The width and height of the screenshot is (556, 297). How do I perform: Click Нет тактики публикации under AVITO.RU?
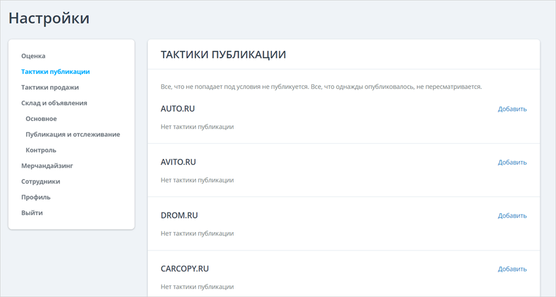point(197,180)
